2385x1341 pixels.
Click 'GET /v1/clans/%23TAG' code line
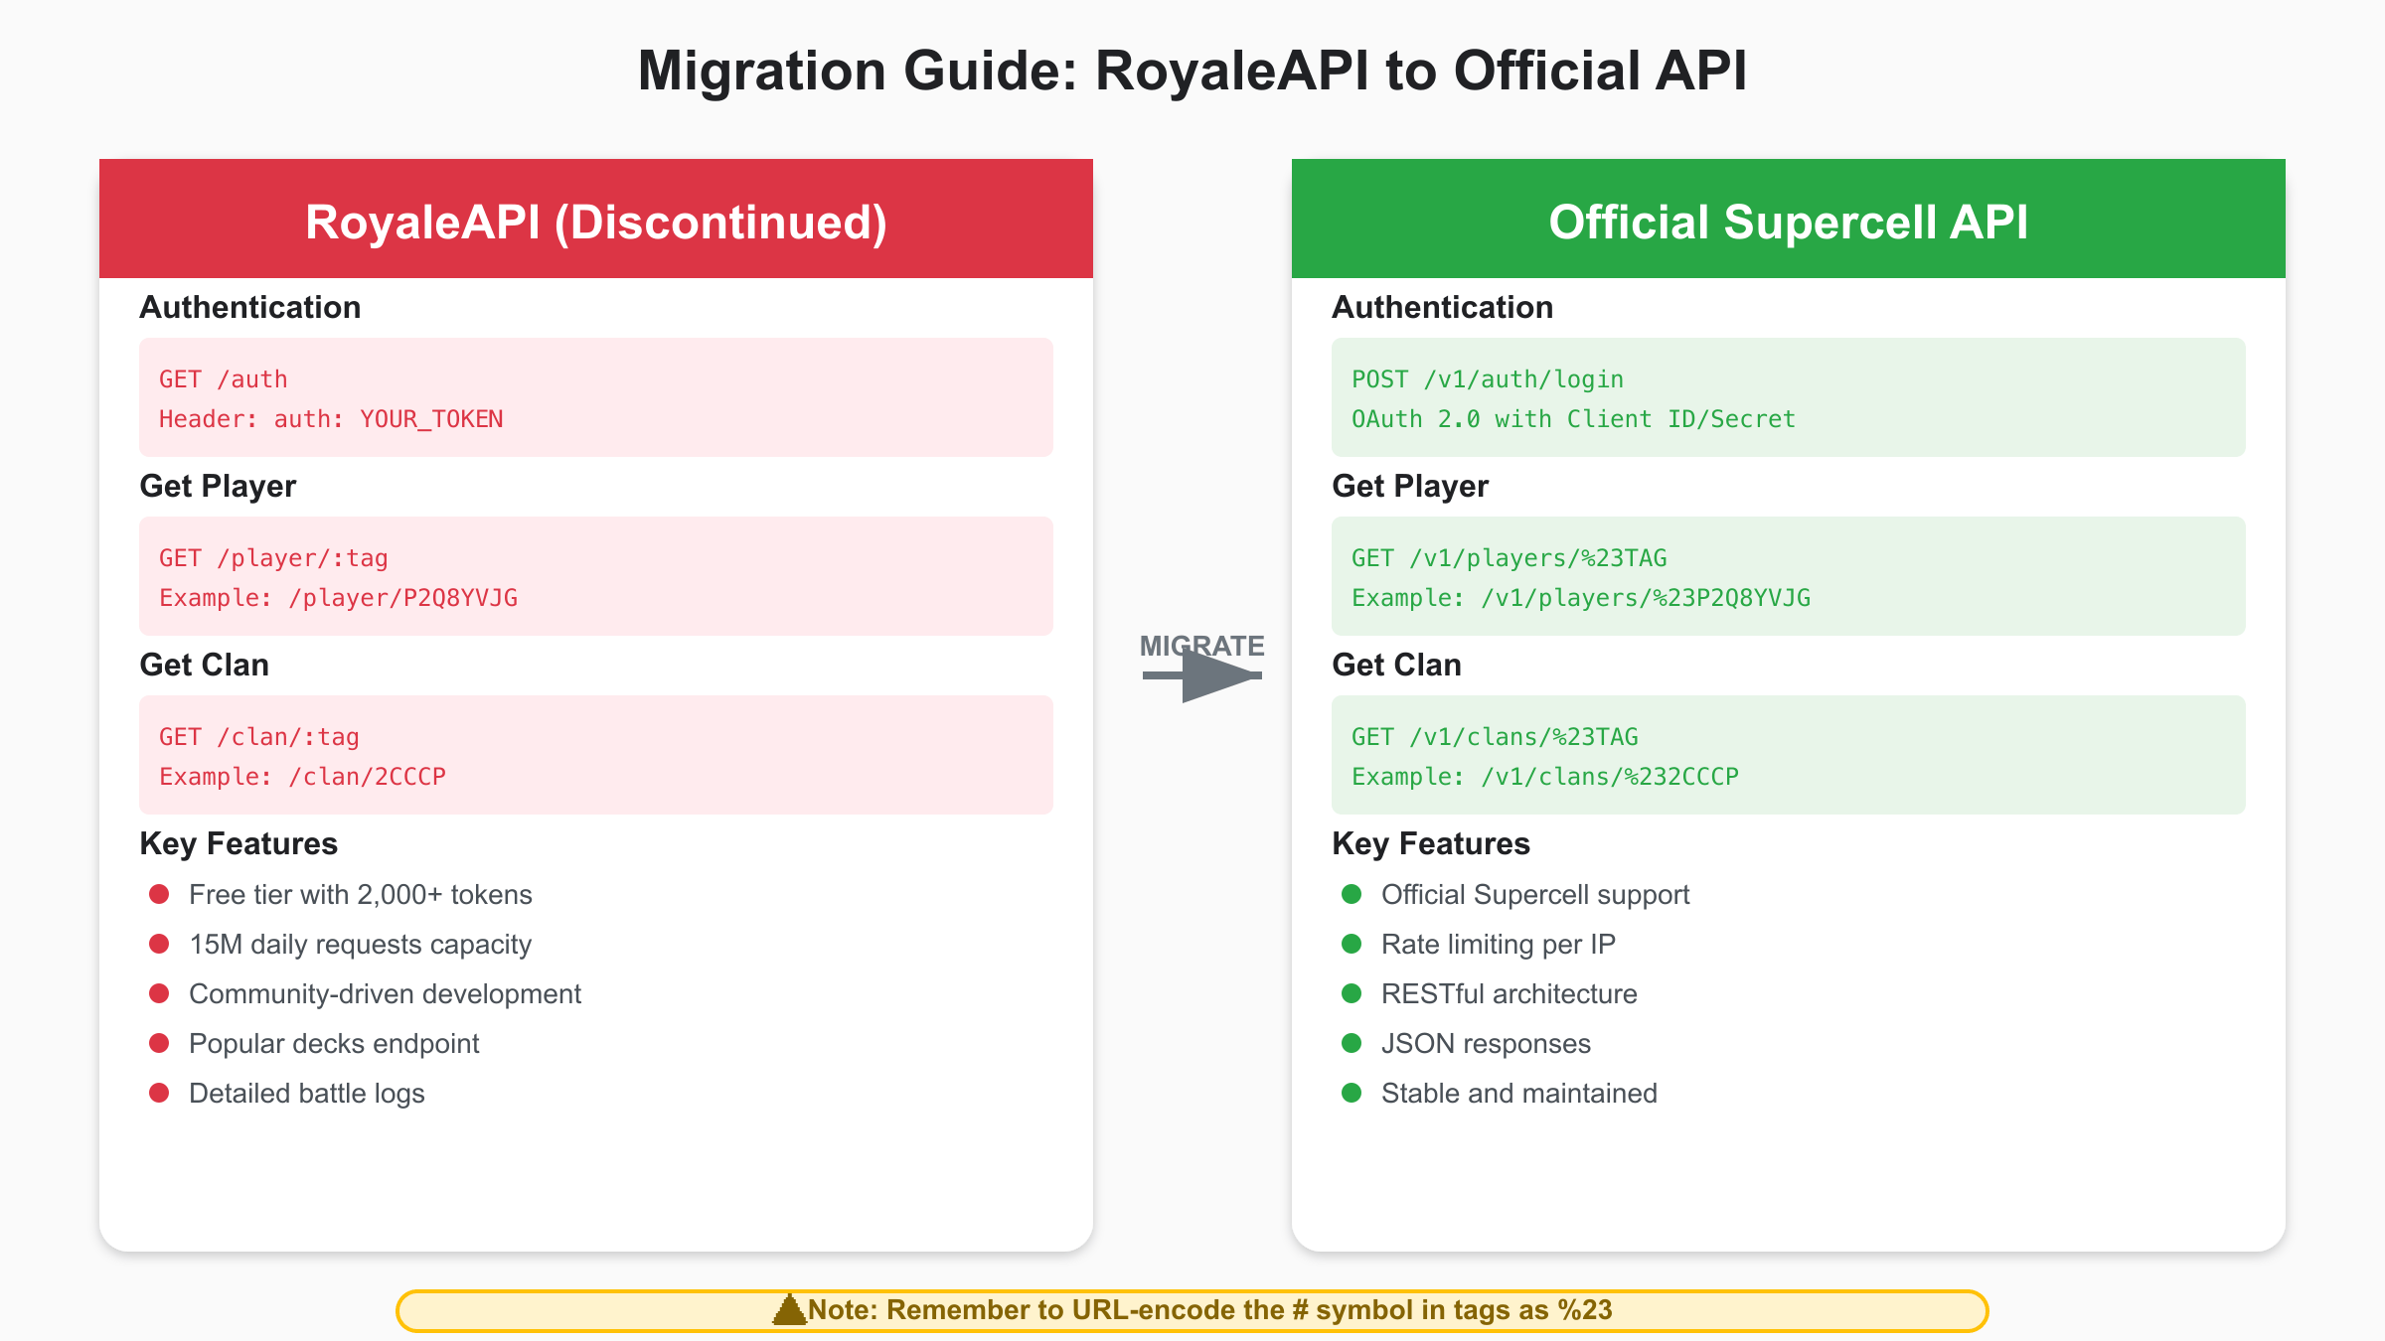[x=1495, y=737]
